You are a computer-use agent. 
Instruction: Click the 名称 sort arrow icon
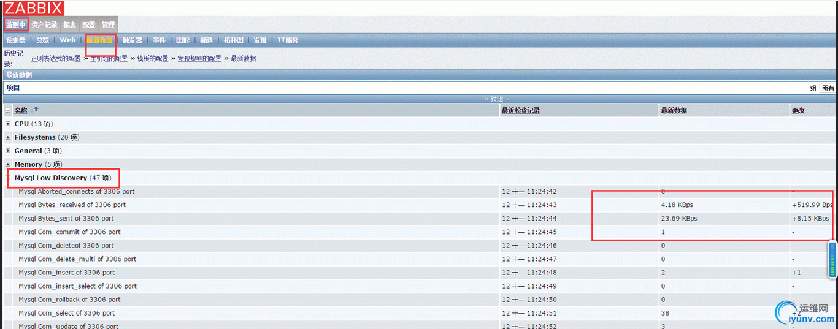(35, 110)
